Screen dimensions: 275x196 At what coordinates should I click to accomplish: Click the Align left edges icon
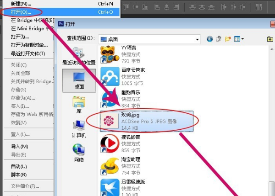[x=157, y=7]
